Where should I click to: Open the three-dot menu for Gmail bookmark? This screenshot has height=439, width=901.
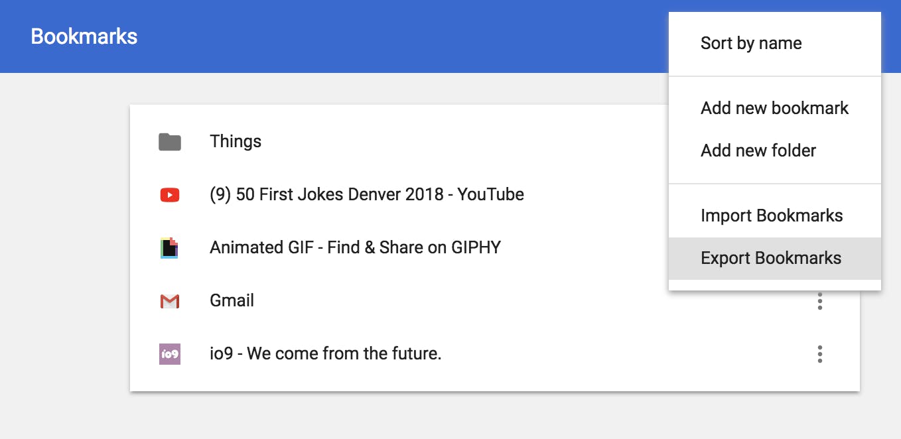coord(820,301)
